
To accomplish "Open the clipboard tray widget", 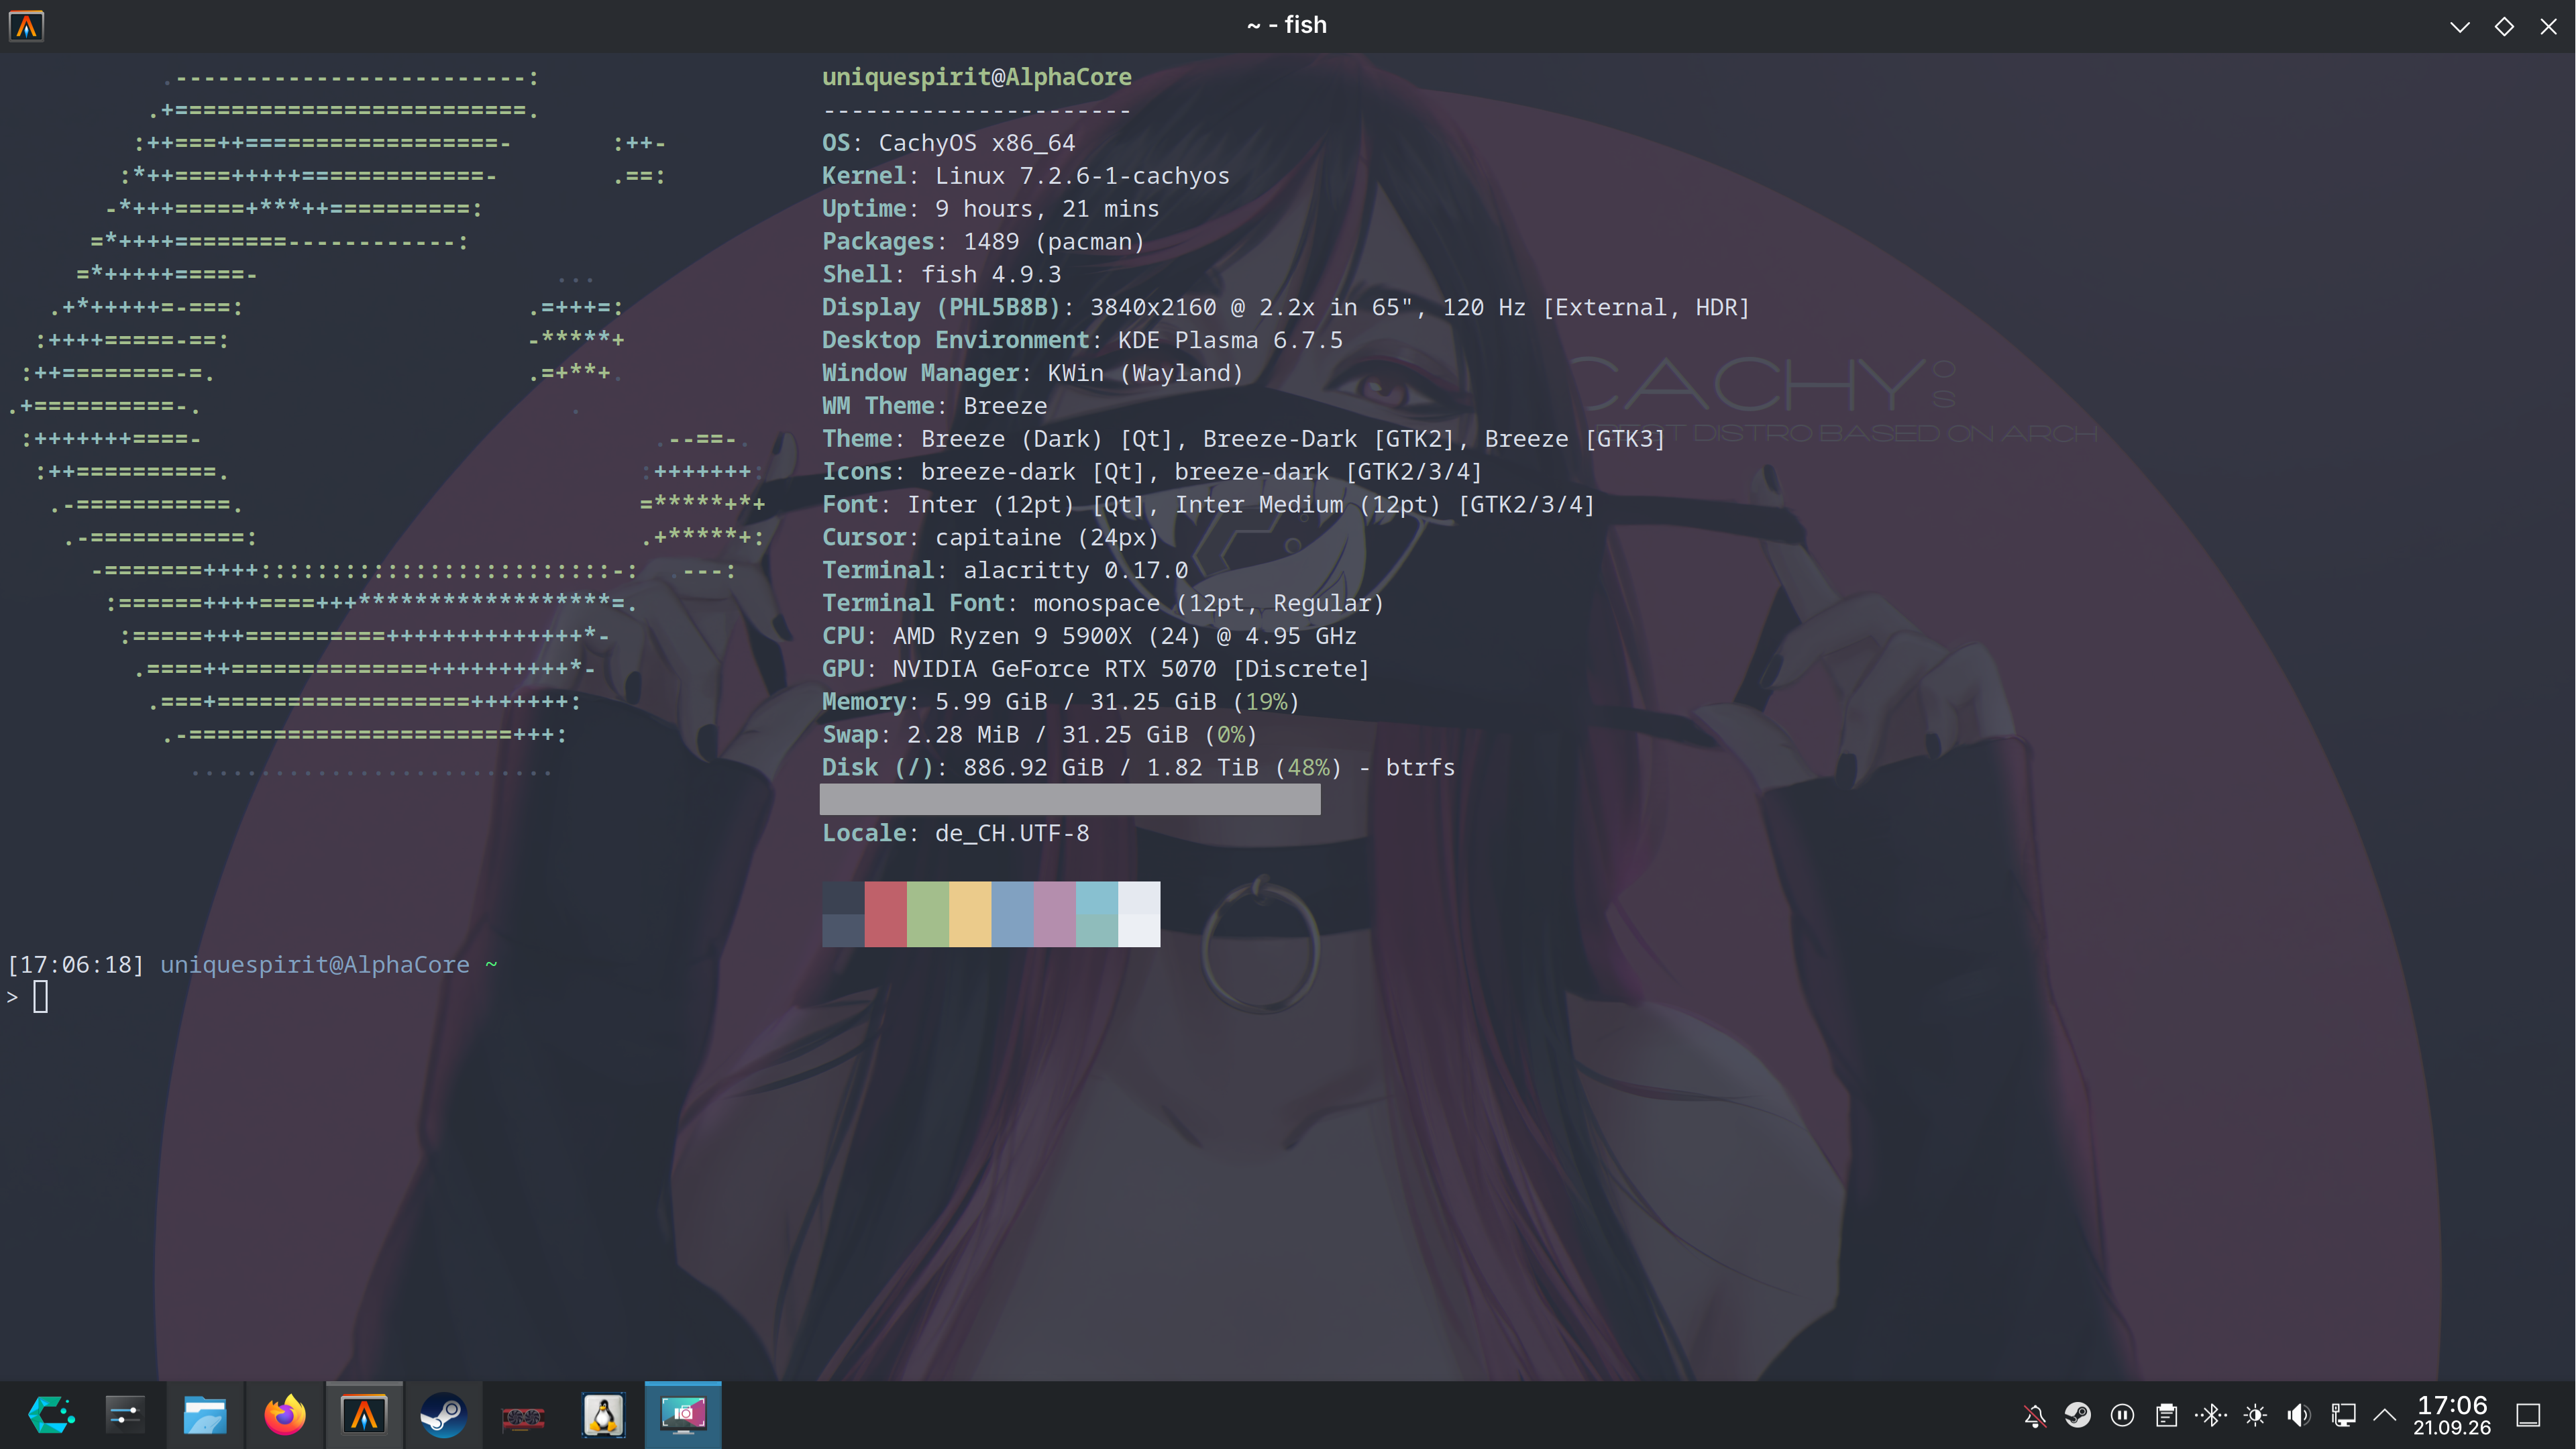I will [2166, 1415].
